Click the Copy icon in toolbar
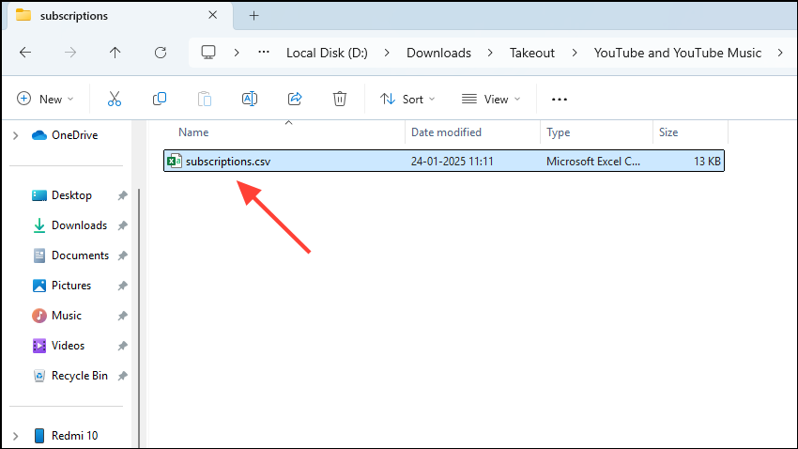 [160, 99]
